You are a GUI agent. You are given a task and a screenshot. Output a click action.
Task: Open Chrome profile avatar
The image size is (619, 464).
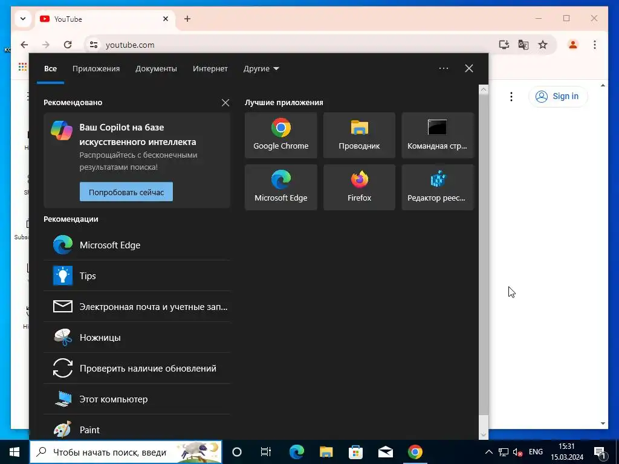pyautogui.click(x=573, y=45)
